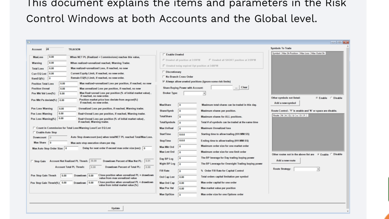Click the MaxShare value field
Image resolution: width=389 pixels, height=219 pixels.
tap(187, 105)
